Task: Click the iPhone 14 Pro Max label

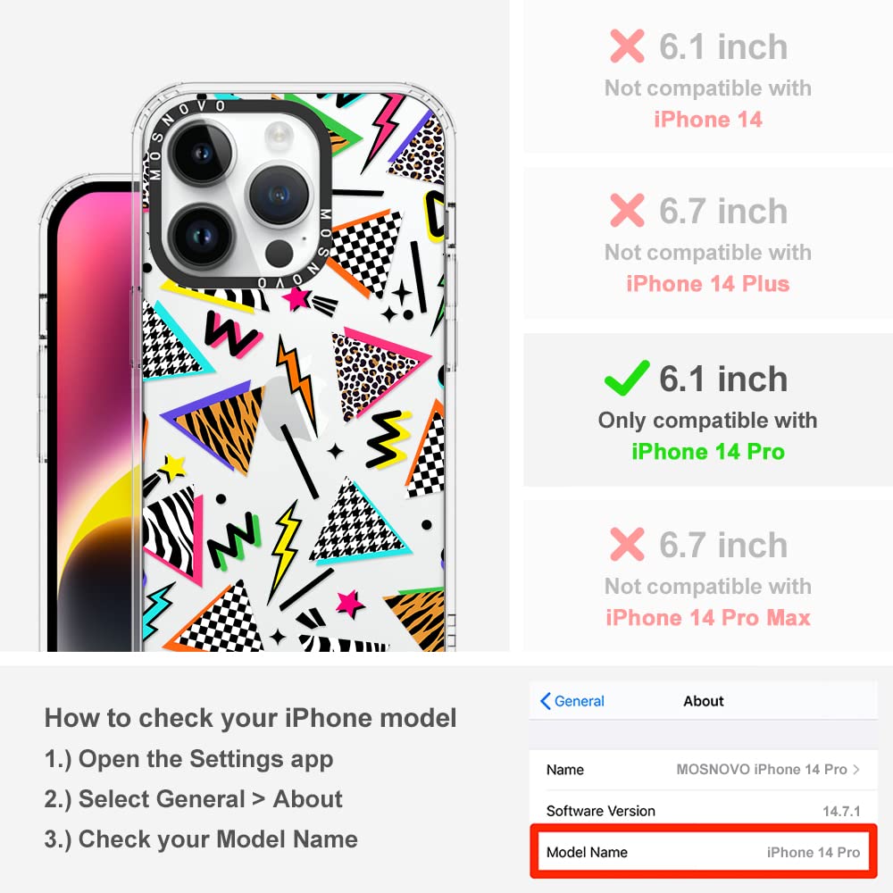Action: pos(708,617)
